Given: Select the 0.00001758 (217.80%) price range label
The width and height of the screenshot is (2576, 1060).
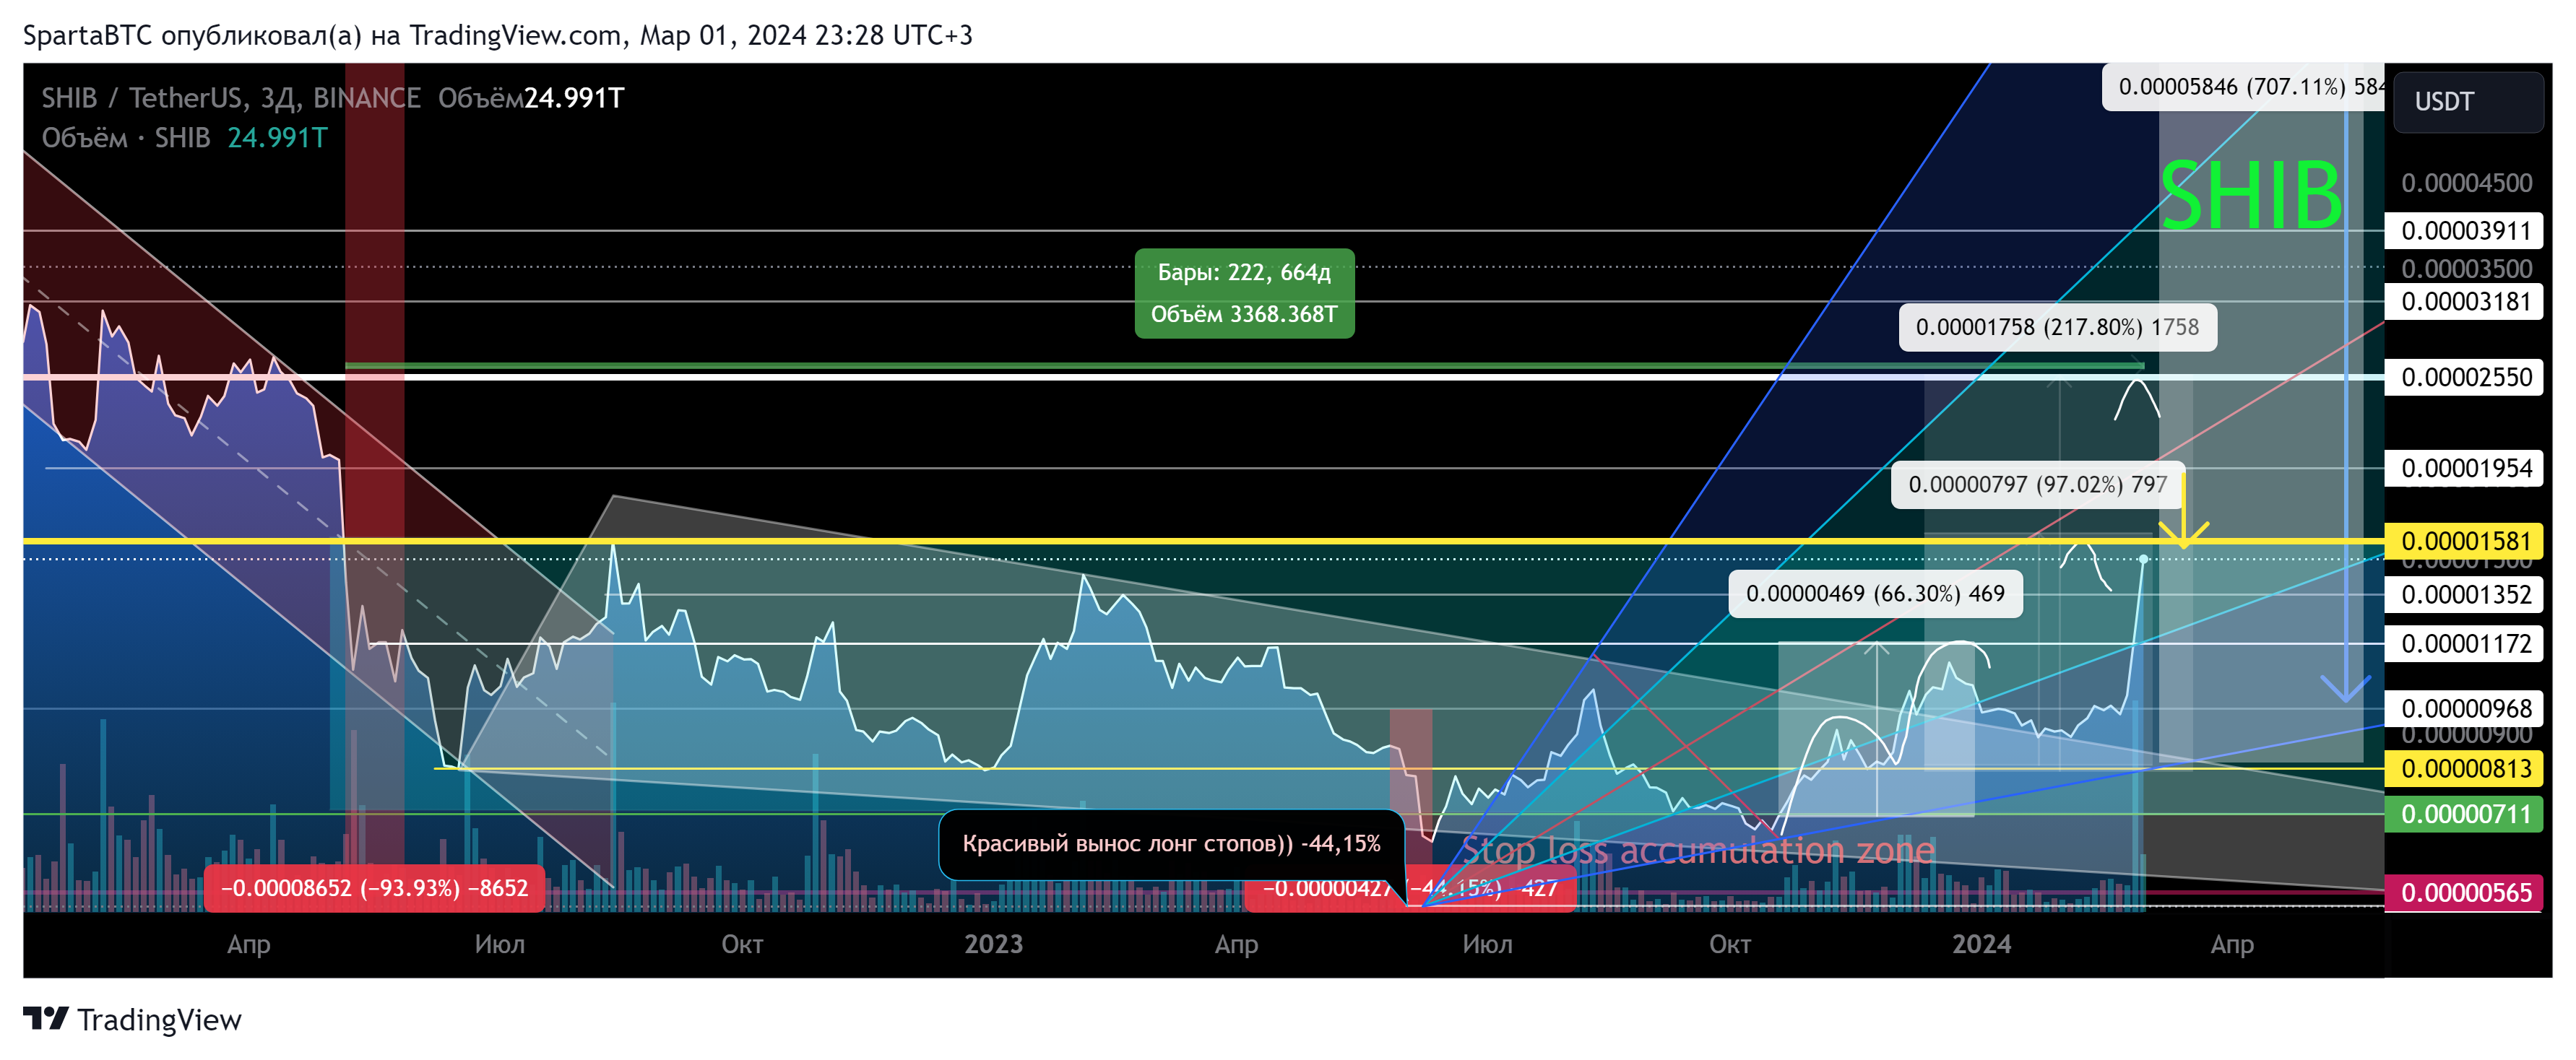Looking at the screenshot, I should 2057,327.
